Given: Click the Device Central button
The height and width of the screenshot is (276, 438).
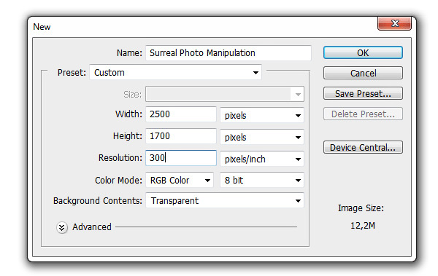Looking at the screenshot, I should click(363, 147).
